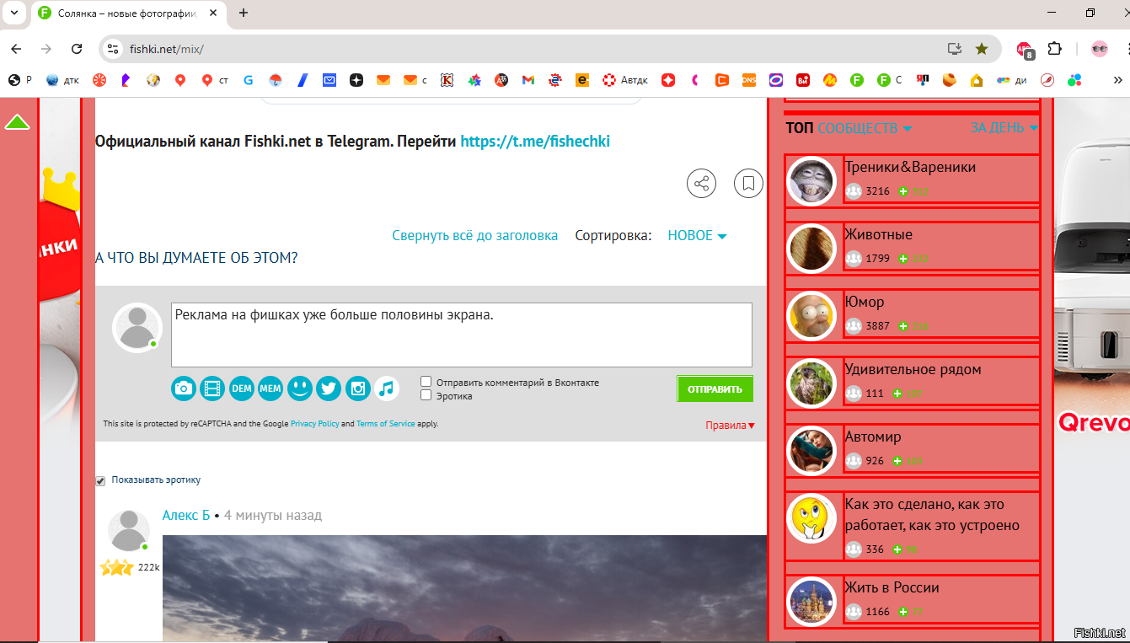Open the DEM demotivator creator icon
Image resolution: width=1130 pixels, height=643 pixels.
click(241, 388)
